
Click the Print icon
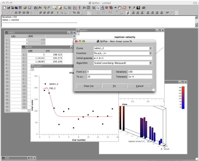pos(144,8)
